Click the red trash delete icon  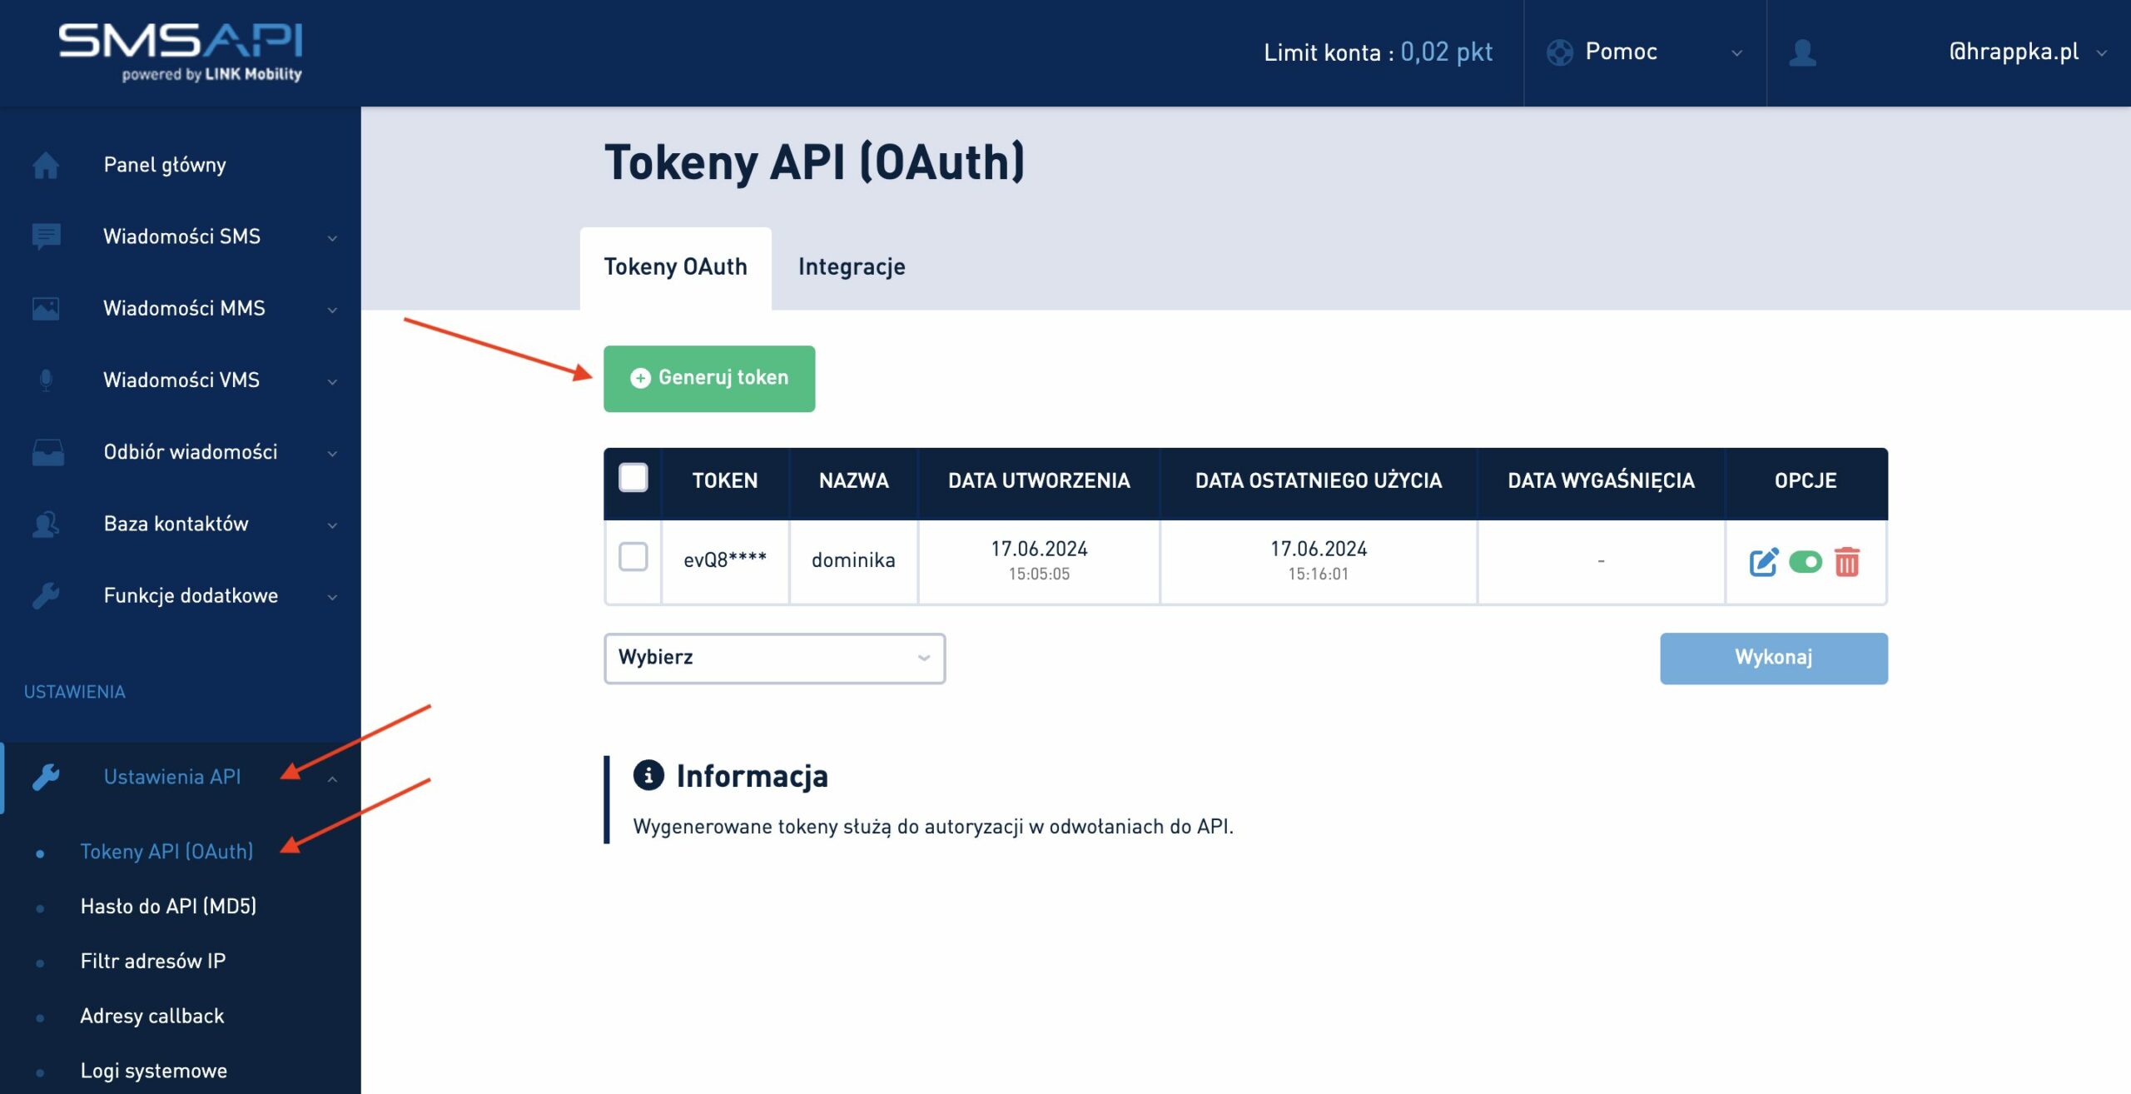pyautogui.click(x=1846, y=562)
